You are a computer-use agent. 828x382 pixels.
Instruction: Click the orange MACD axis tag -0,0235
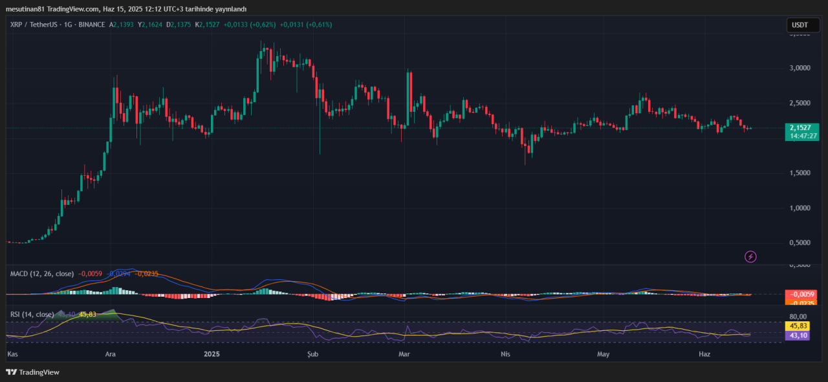[800, 302]
